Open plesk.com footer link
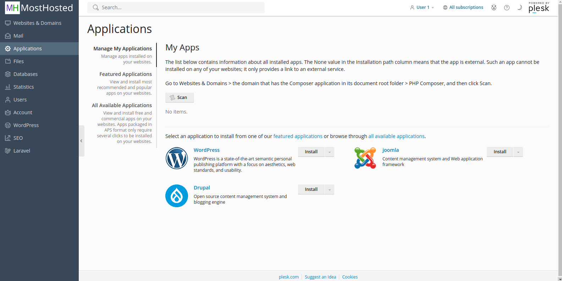 click(x=289, y=277)
